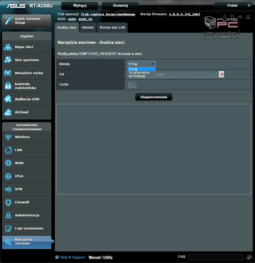Screen dimensions: 255x263
Task: Click the Mapa sieci network map icon
Action: pos(8,47)
